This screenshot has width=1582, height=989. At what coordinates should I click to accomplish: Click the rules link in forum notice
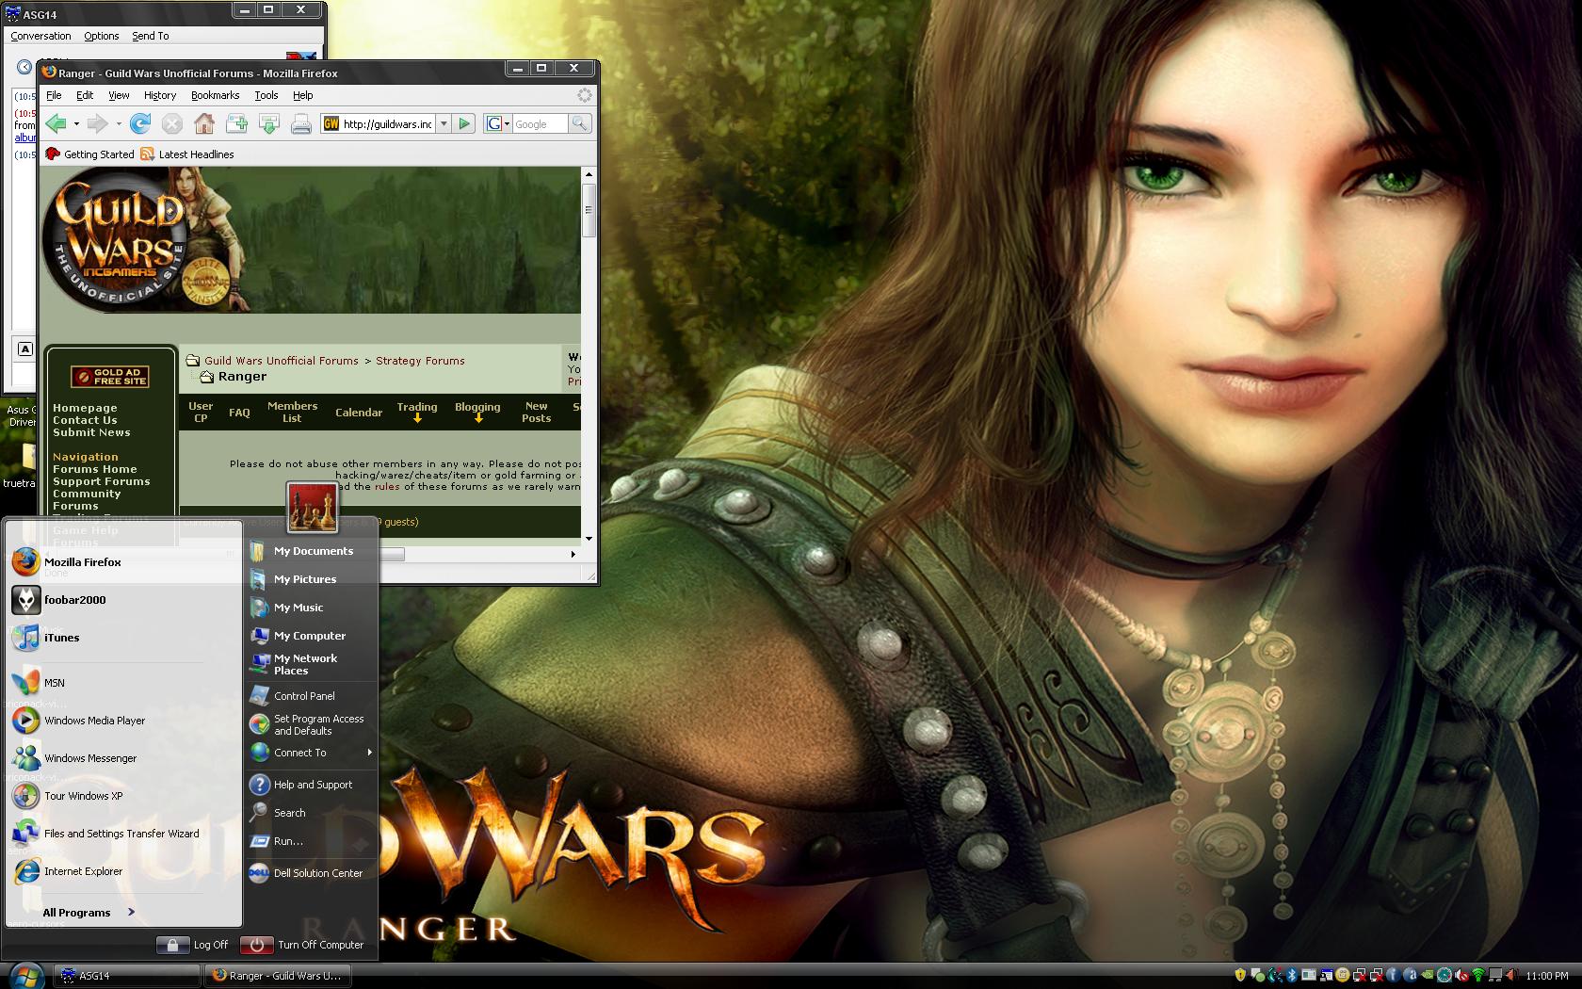click(387, 487)
